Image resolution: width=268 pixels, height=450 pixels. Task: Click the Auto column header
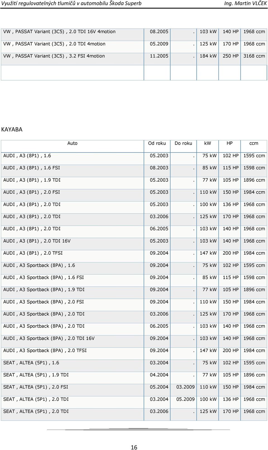[72, 143]
